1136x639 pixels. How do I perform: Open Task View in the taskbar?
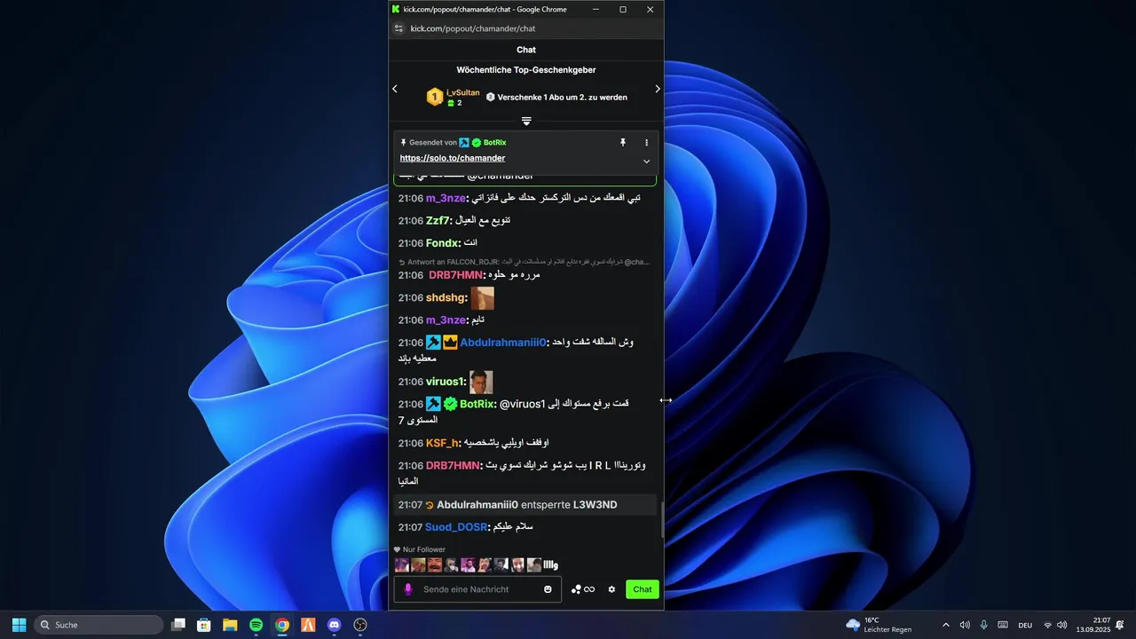pyautogui.click(x=178, y=625)
